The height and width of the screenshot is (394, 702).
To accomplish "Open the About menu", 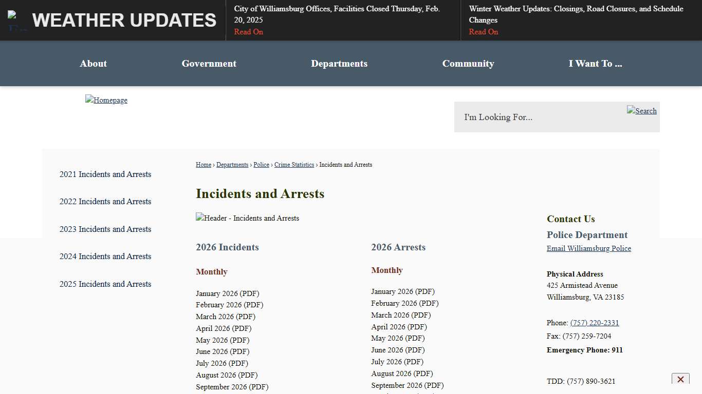I will [x=93, y=64].
